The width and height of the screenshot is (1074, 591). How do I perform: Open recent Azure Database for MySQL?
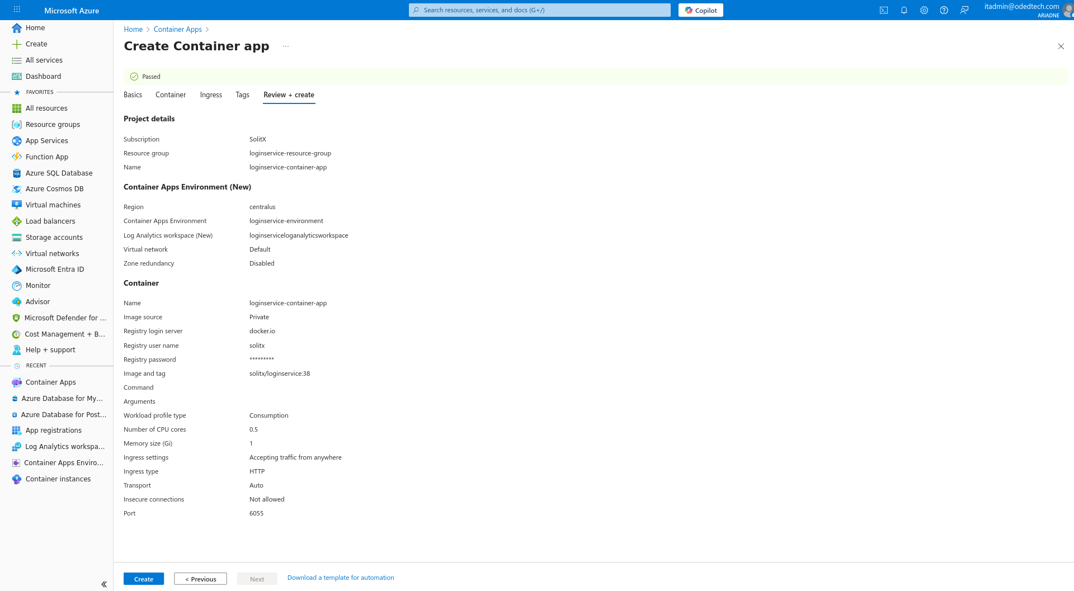click(56, 398)
